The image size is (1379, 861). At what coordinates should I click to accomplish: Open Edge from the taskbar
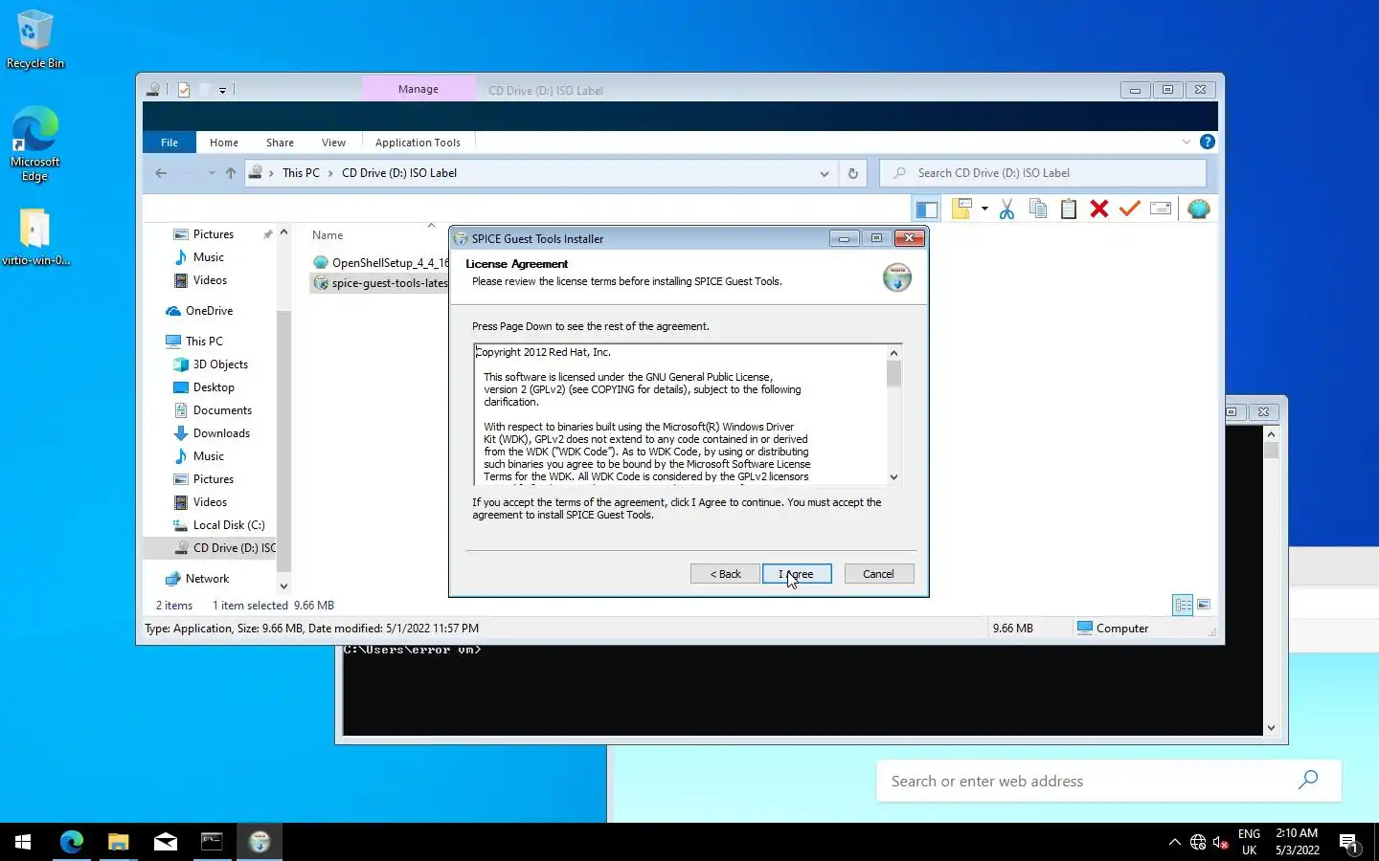point(72,842)
